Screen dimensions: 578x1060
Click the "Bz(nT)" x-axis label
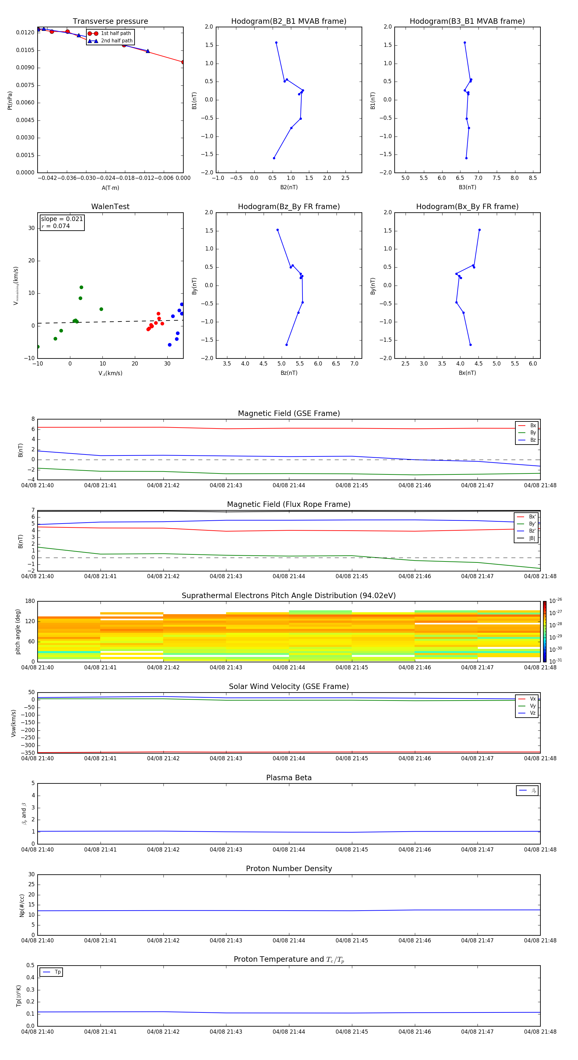(x=289, y=373)
